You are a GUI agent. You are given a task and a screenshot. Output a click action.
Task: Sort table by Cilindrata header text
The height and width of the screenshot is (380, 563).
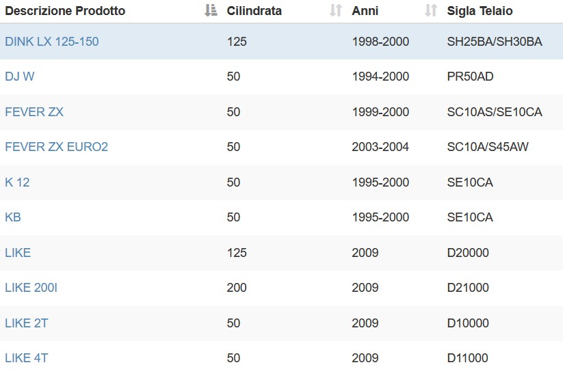(x=254, y=11)
